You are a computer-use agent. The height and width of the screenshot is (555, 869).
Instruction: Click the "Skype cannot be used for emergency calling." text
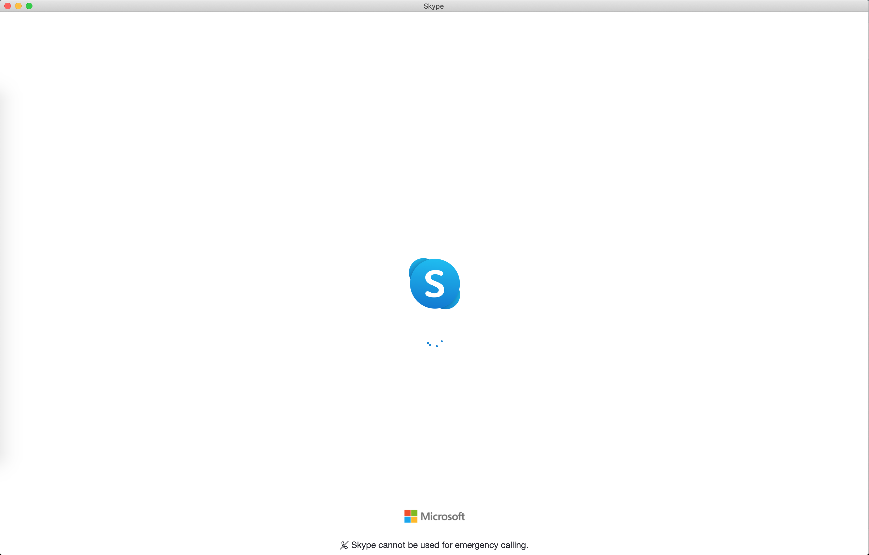(440, 545)
